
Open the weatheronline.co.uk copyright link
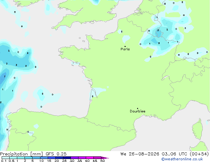[182, 159]
